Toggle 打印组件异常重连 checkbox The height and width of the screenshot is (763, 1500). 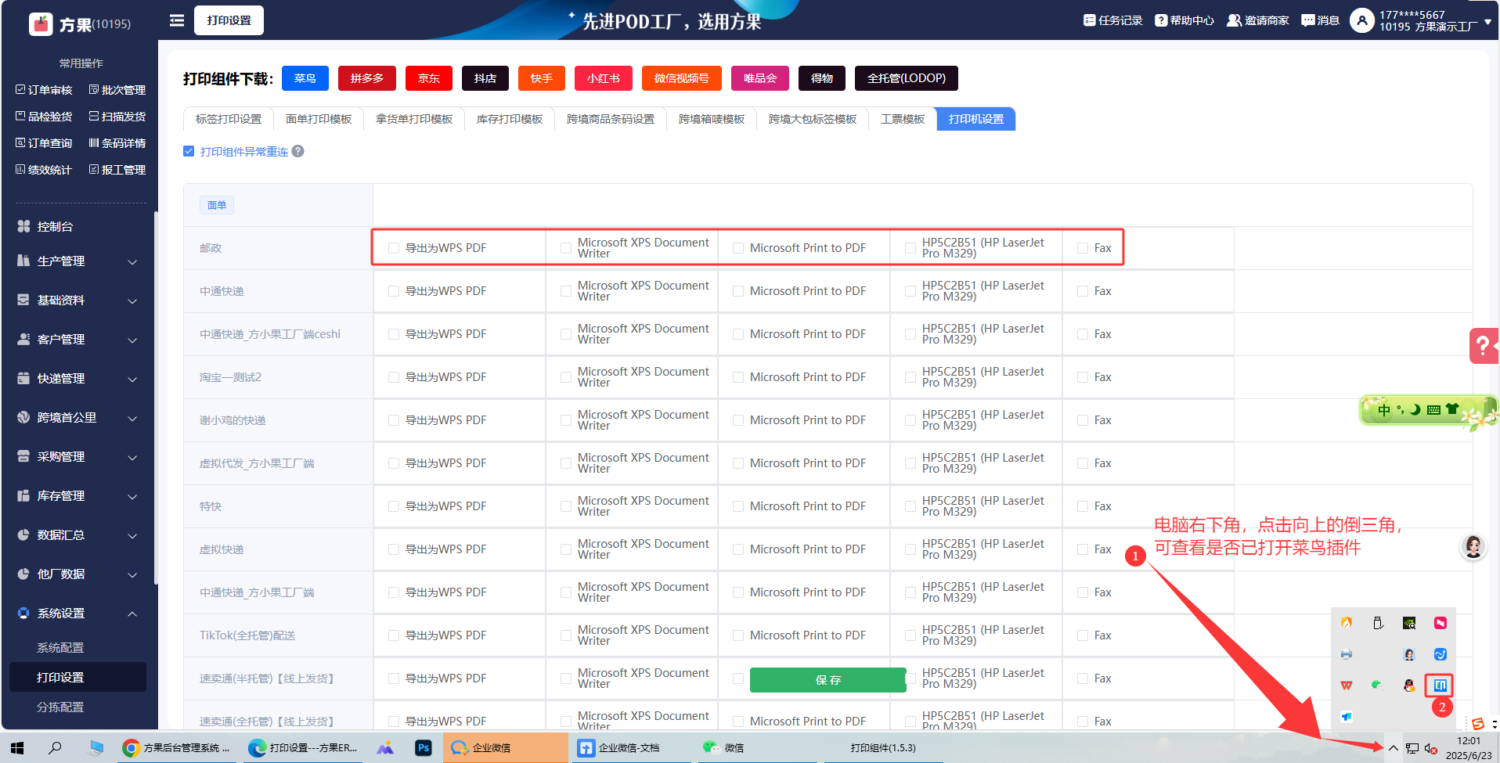tap(189, 151)
